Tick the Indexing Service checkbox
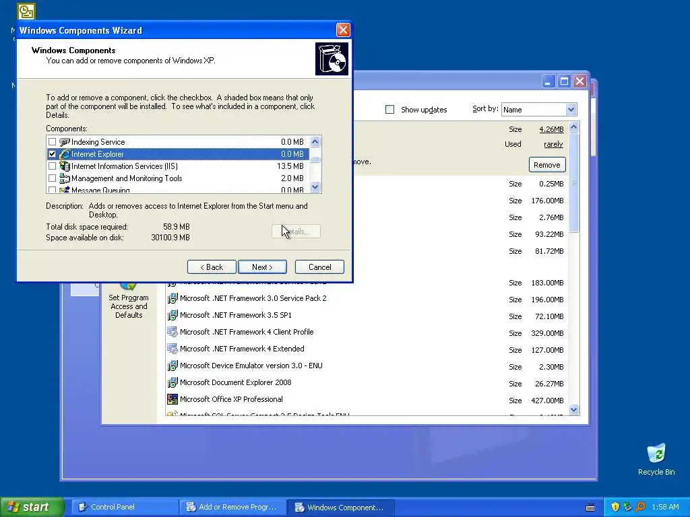Viewport: 690px width, 517px height. point(52,142)
